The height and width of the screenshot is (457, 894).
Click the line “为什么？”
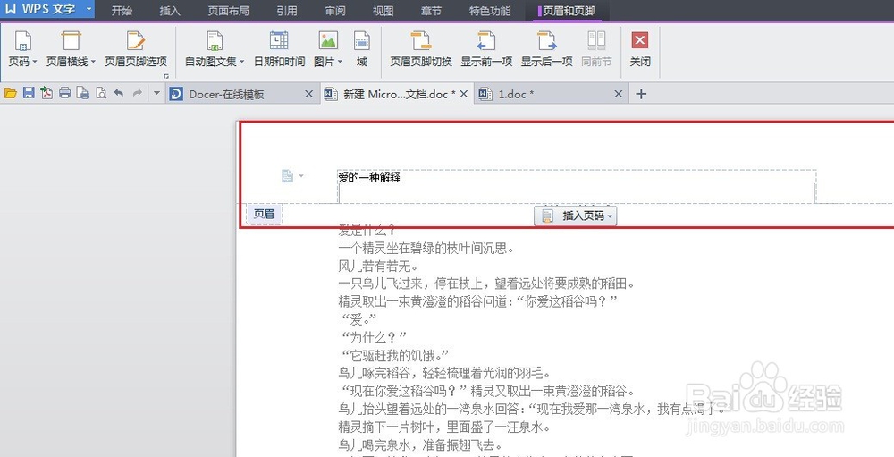tap(372, 337)
